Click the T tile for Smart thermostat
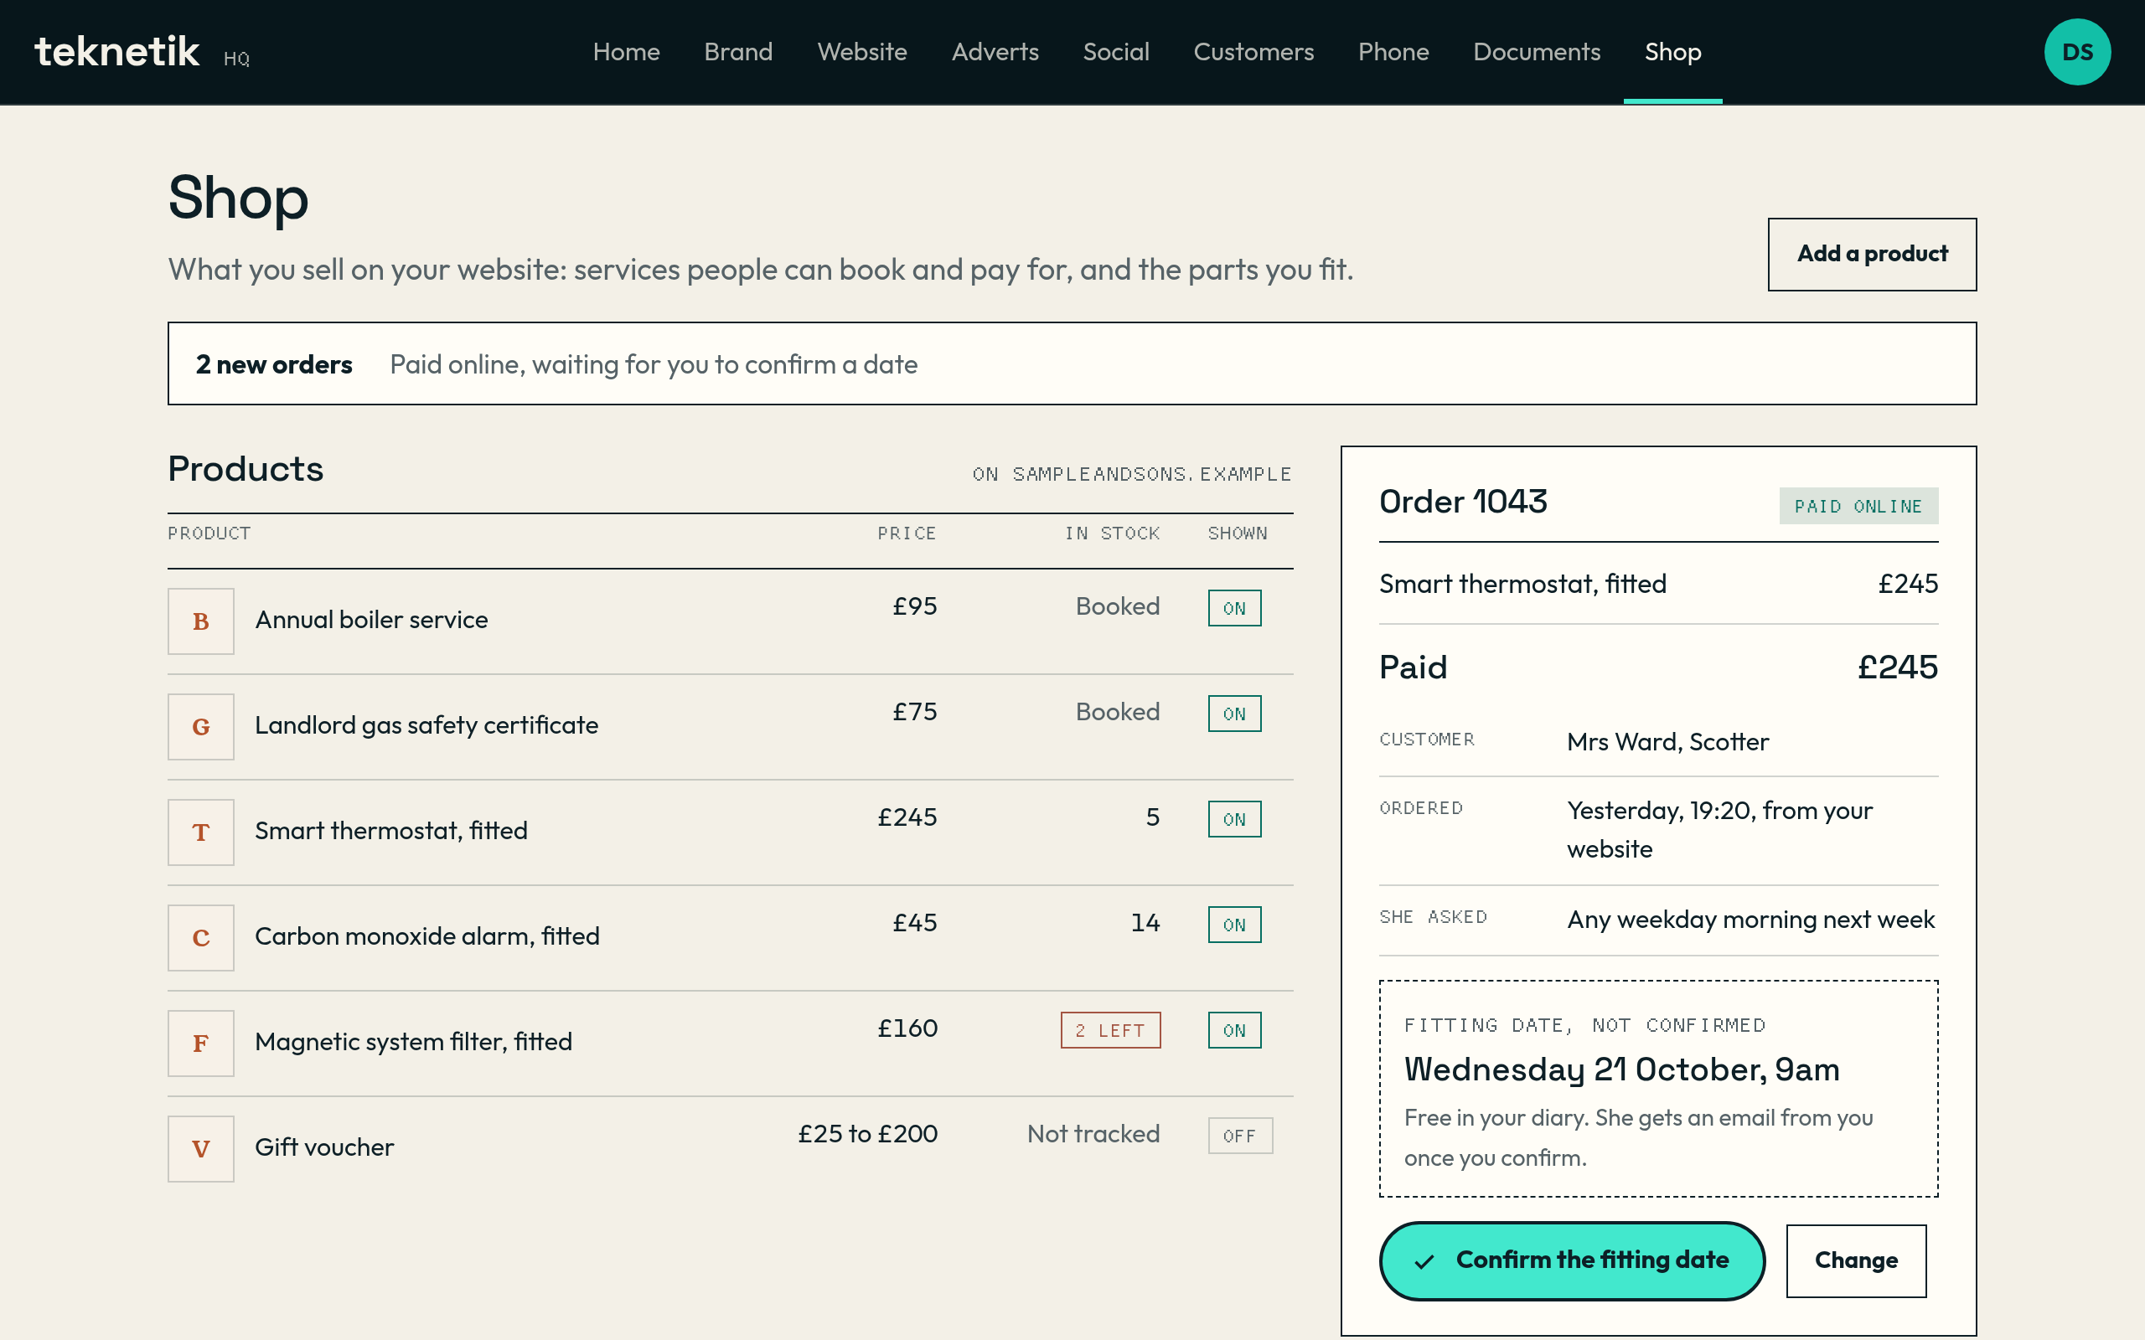This screenshot has height=1340, width=2145. click(x=201, y=832)
